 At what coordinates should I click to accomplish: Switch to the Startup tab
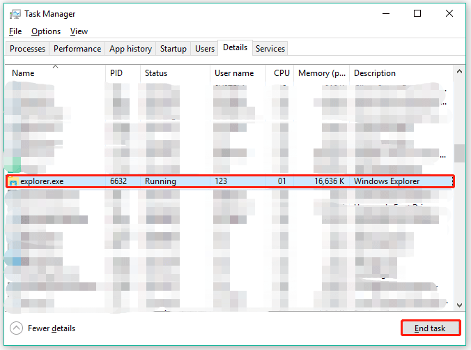(x=173, y=49)
